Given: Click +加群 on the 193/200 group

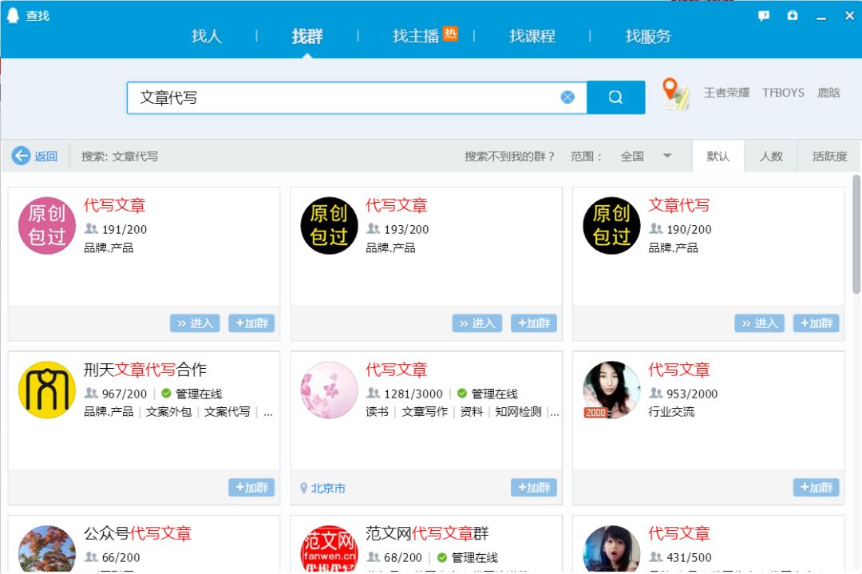Looking at the screenshot, I should [534, 323].
